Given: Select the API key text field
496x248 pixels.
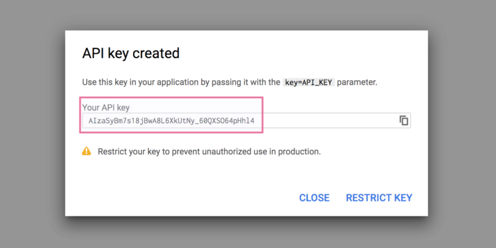Looking at the screenshot, I should pos(247,121).
